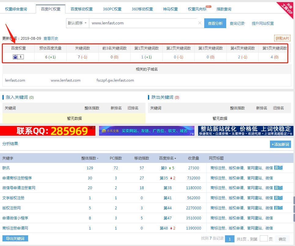The image size is (295, 246).
Task: Sort by 整体指数 column header arrow
Action: pos(98,159)
